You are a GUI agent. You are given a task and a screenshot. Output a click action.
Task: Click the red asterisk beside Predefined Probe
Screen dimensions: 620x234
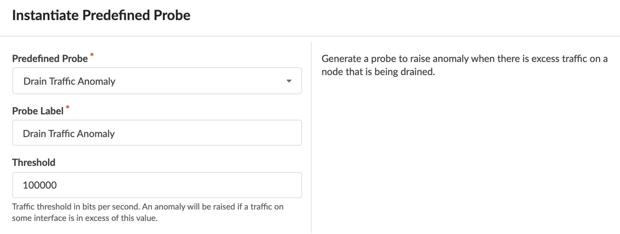click(92, 55)
